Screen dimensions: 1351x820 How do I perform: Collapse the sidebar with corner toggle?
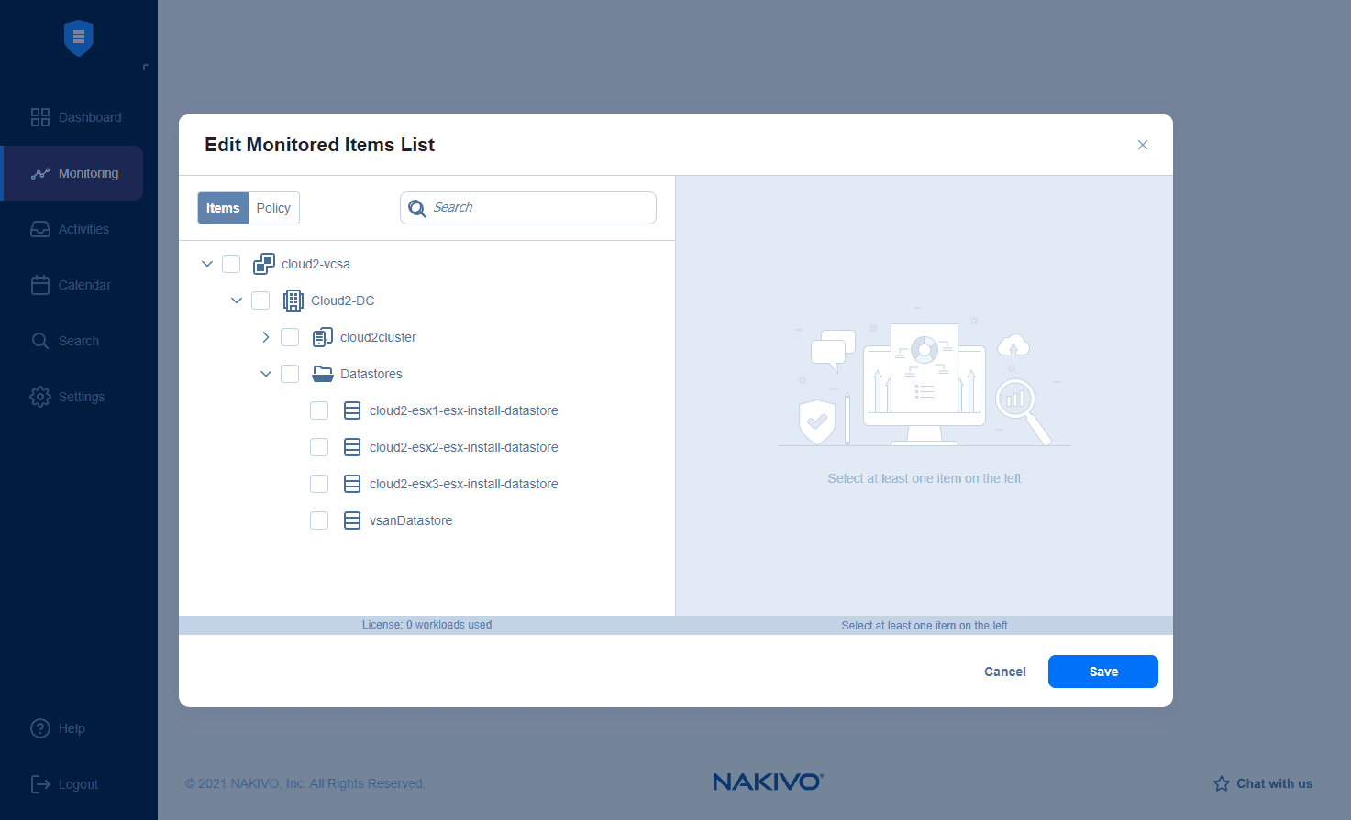coord(146,67)
